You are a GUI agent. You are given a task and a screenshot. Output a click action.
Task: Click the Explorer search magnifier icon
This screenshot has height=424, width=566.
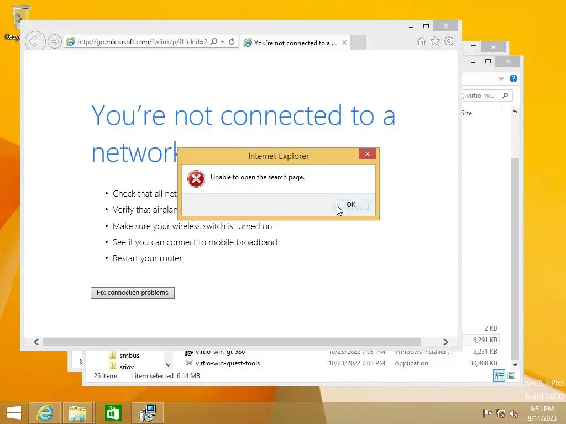click(505, 96)
